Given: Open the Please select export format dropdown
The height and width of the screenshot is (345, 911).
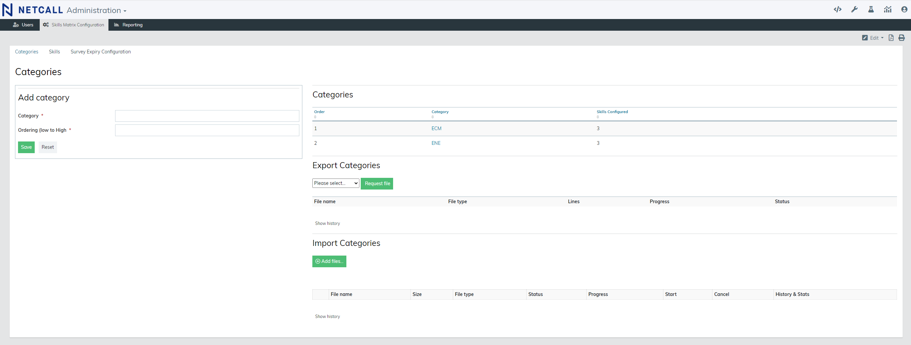Looking at the screenshot, I should [x=335, y=183].
